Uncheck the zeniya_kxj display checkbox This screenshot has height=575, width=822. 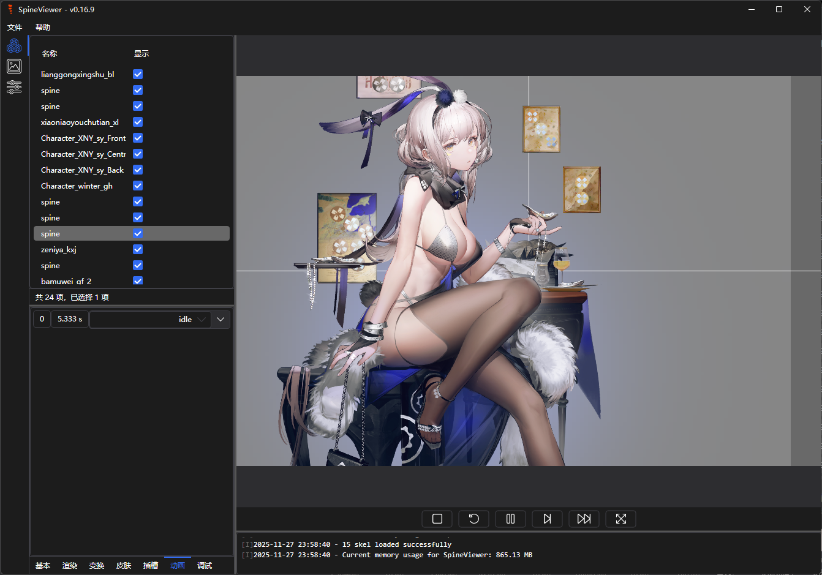pyautogui.click(x=138, y=249)
